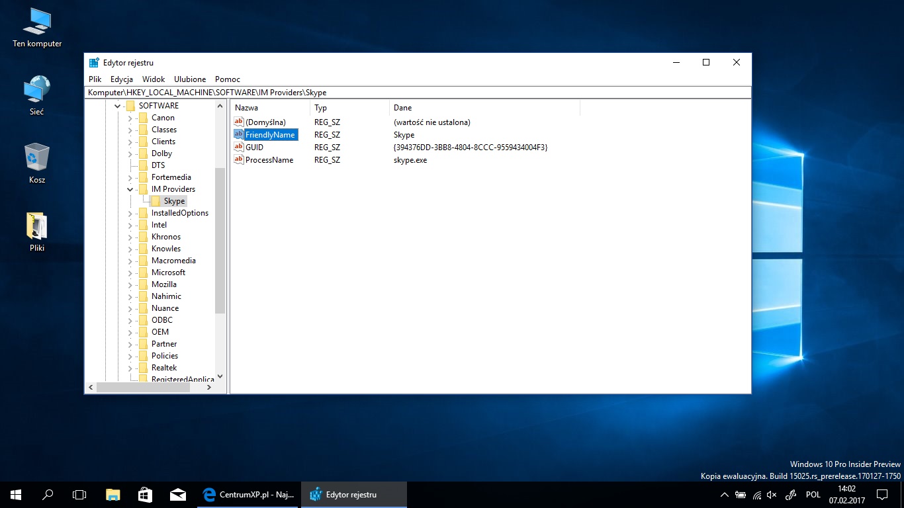Click tree horizontal scrollbar right arrow
This screenshot has height=508, width=904.
pos(209,388)
